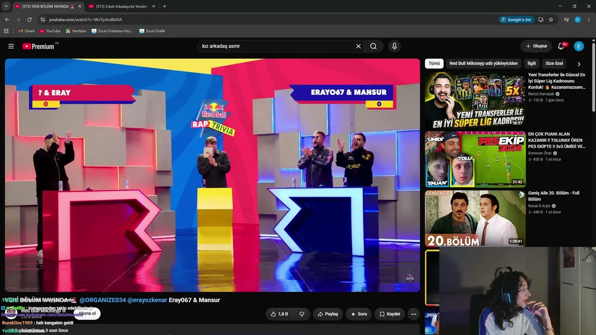Reload the page
This screenshot has width=596, height=335.
click(x=29, y=20)
